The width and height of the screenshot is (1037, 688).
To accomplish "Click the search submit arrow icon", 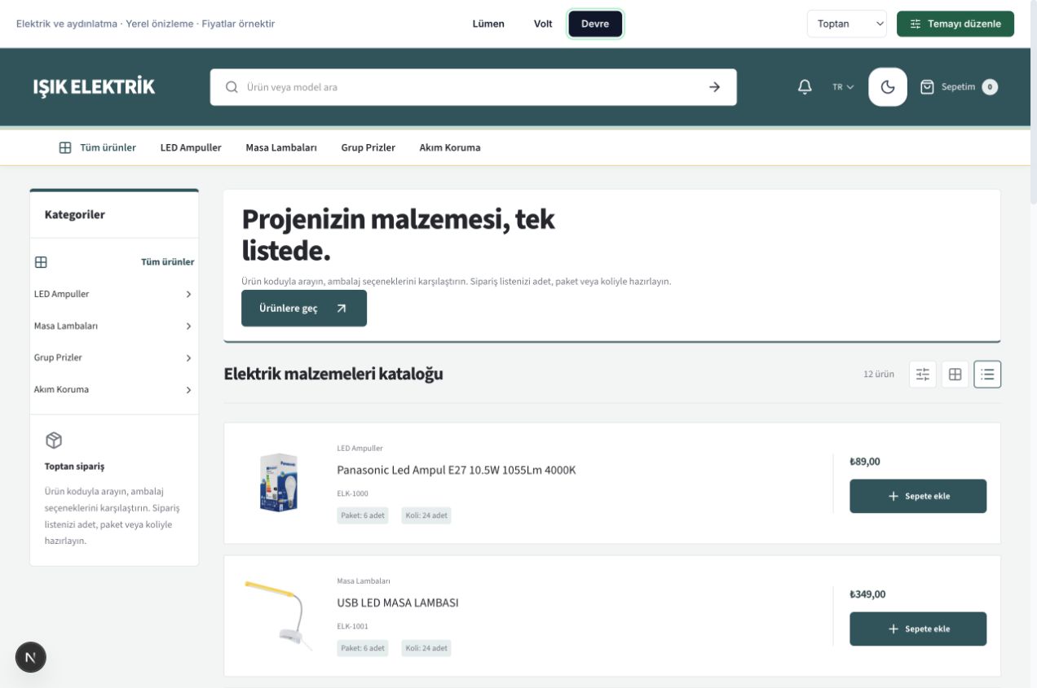I will click(x=714, y=87).
